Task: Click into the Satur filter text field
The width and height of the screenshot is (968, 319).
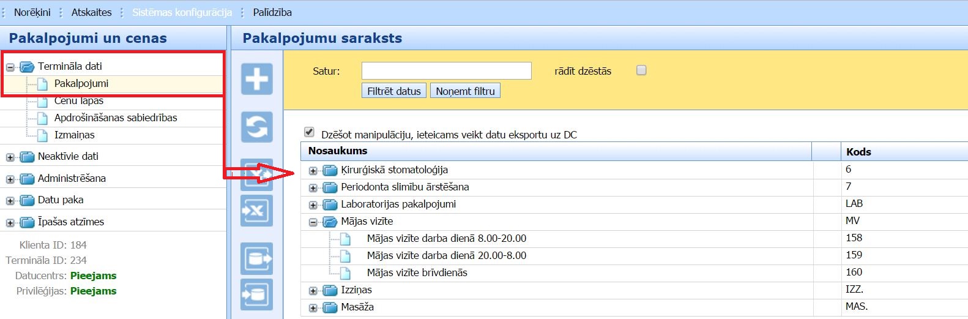Action: 446,71
